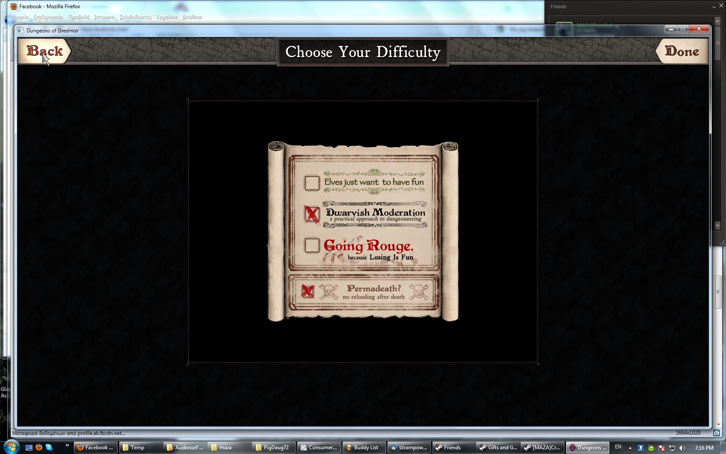The height and width of the screenshot is (454, 726).
Task: Check the 'Elves just want to have fun' box
Action: (x=312, y=182)
